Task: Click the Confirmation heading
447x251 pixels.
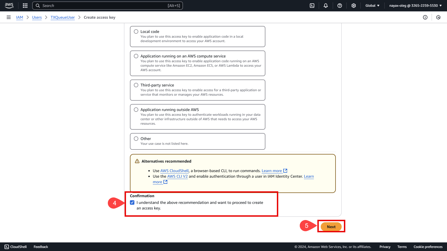Action: click(x=142, y=196)
